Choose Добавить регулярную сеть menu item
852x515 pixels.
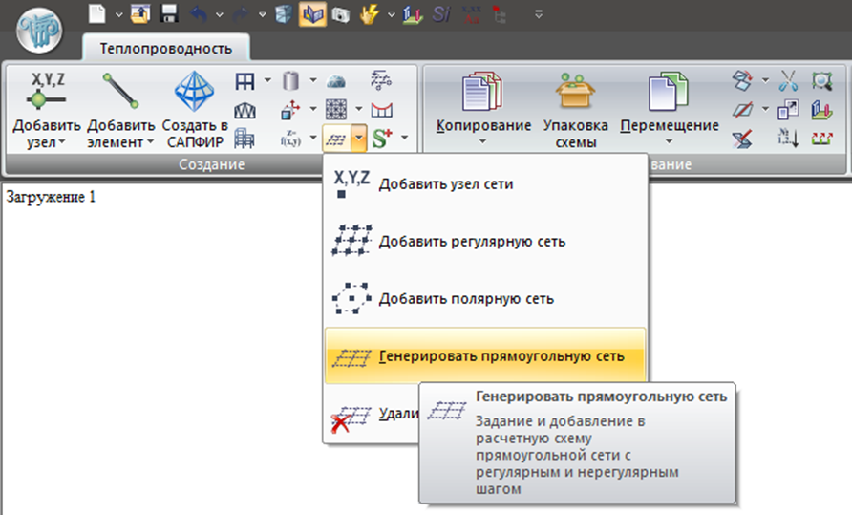tap(485, 241)
